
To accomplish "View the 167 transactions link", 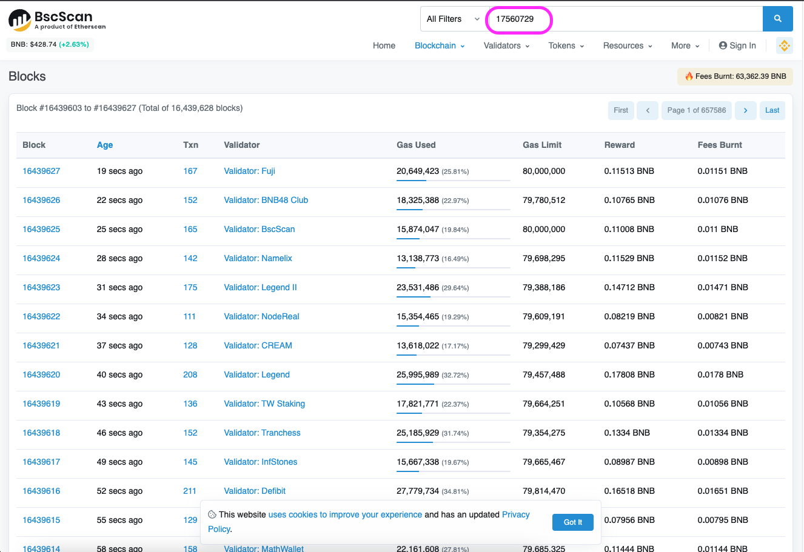I will click(x=190, y=171).
